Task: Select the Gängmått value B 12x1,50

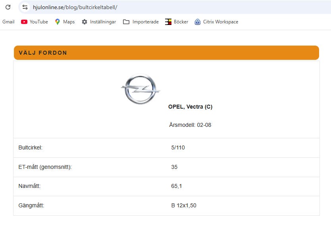Action: (x=183, y=205)
